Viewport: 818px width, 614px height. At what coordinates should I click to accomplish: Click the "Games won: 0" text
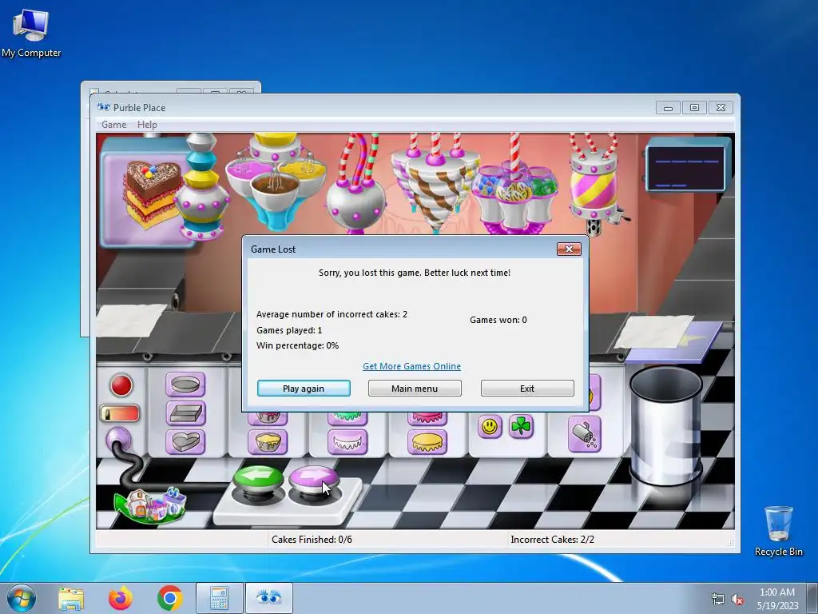point(498,320)
